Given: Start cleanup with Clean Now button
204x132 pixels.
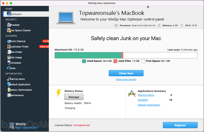Looking at the screenshot, I should pos(126,73).
